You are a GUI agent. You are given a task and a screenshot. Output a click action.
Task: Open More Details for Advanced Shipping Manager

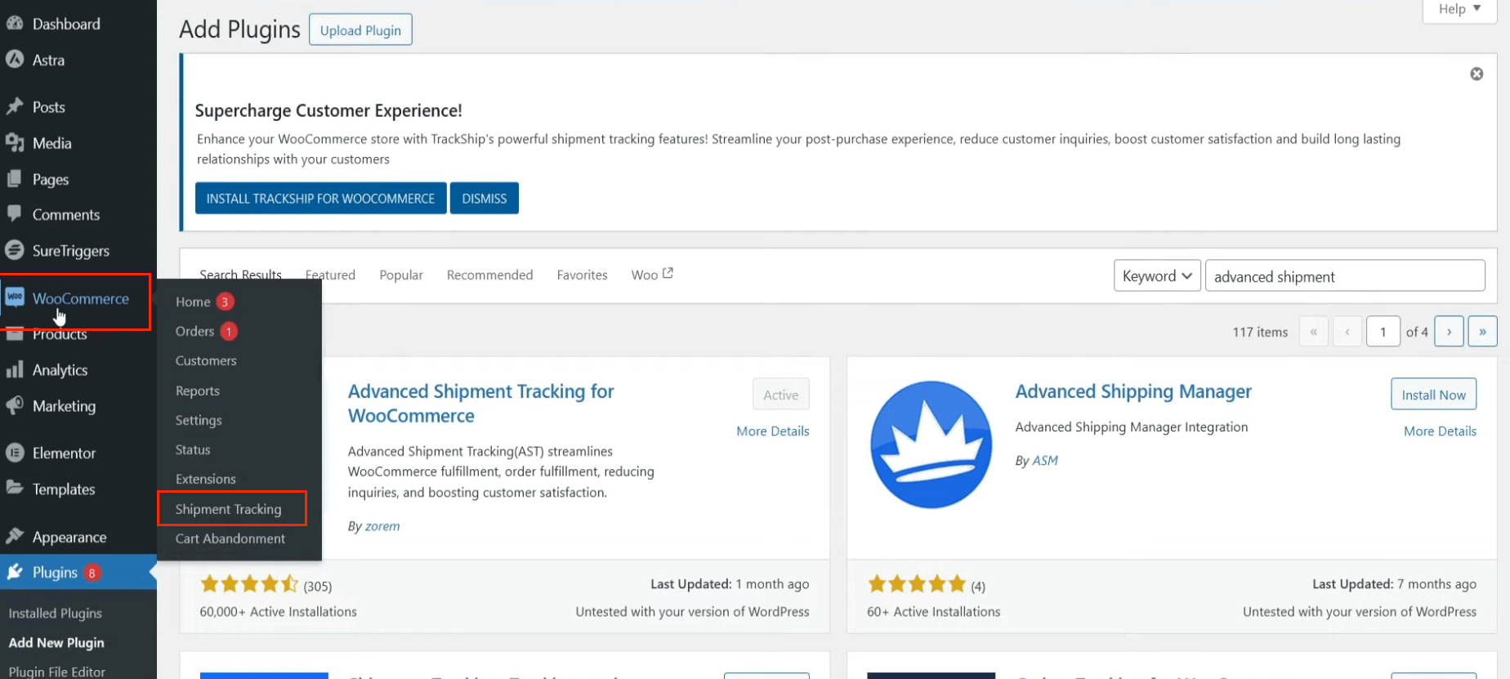click(1440, 431)
